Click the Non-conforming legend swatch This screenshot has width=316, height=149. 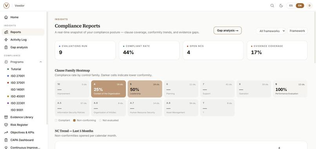coord(74,120)
